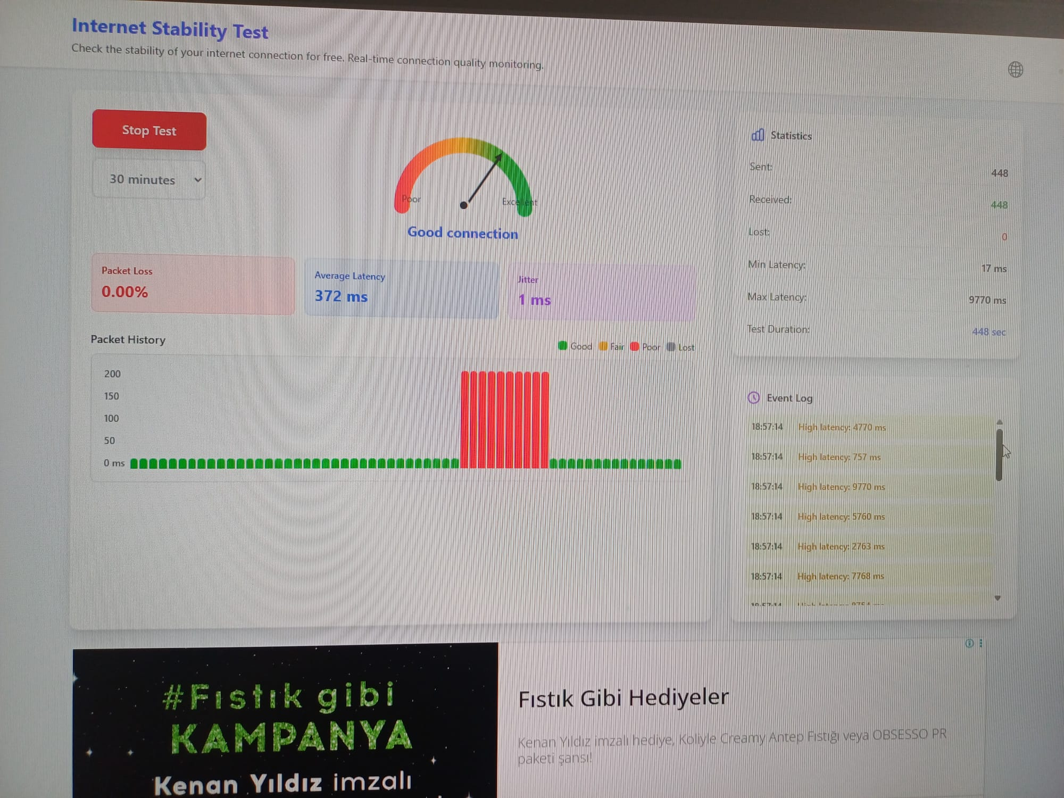Image resolution: width=1064 pixels, height=798 pixels.
Task: Click the ad info icon
Action: coord(969,643)
